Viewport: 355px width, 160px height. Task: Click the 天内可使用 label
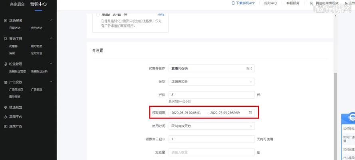(x=265, y=139)
